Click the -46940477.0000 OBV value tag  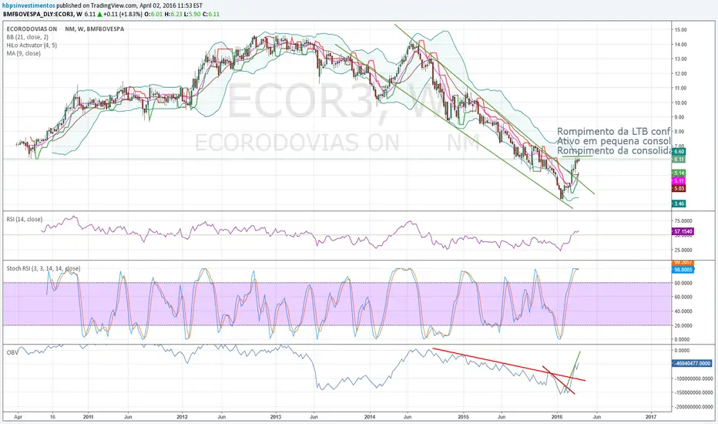click(692, 363)
